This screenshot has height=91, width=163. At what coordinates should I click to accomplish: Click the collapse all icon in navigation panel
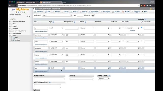28,16
